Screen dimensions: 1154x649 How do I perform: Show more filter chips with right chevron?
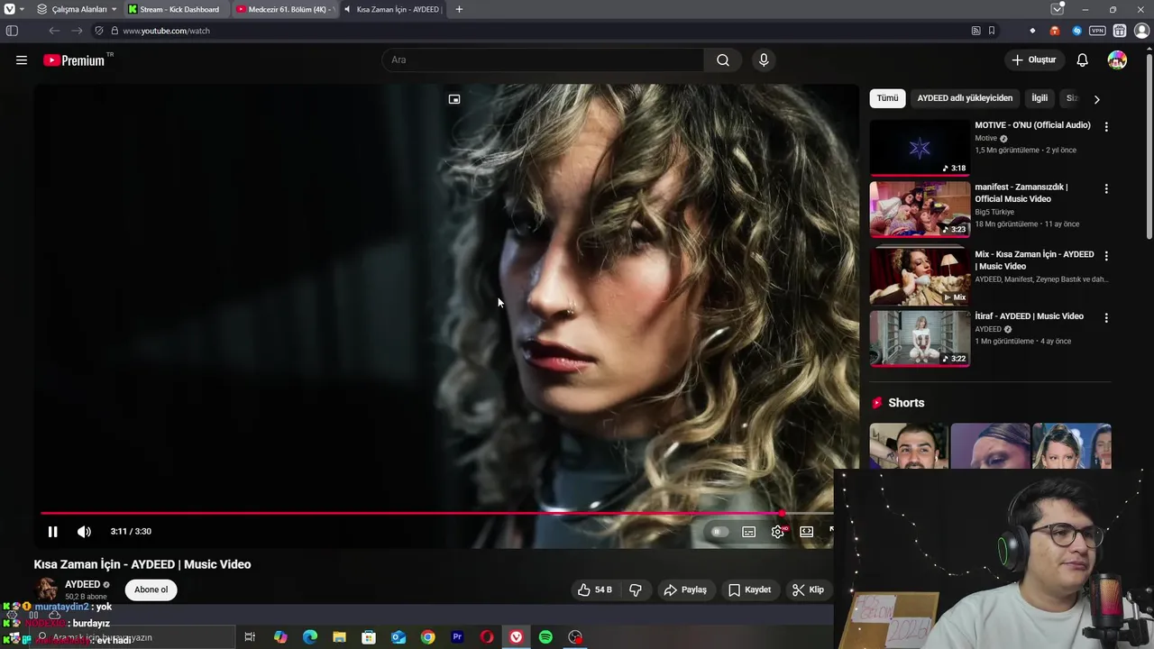pyautogui.click(x=1096, y=99)
